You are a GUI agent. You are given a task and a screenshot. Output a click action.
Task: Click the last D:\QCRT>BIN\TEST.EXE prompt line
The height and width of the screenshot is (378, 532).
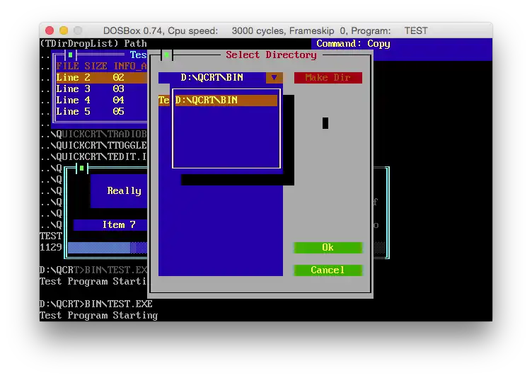(x=96, y=304)
